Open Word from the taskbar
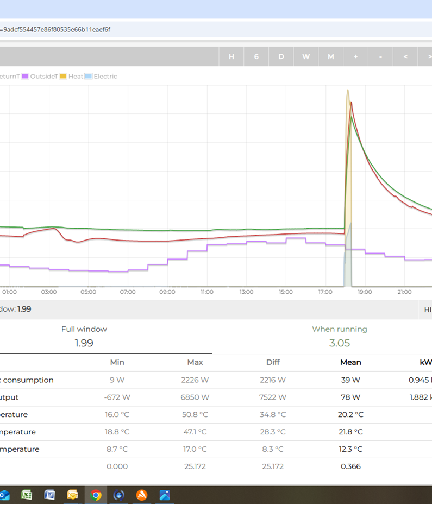The image size is (432, 505). click(x=49, y=495)
